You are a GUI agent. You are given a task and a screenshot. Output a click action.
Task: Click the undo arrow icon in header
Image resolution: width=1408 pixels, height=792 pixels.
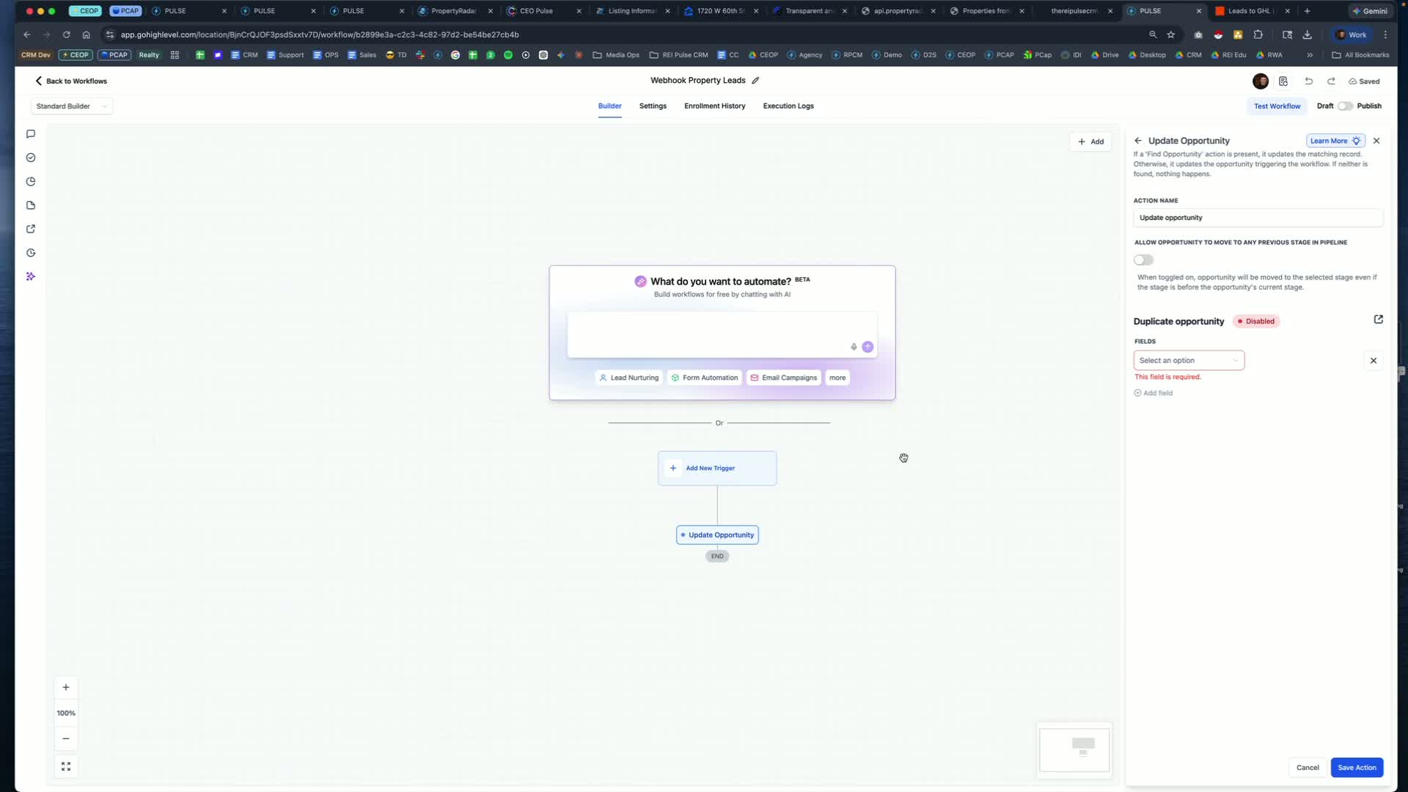1309,81
